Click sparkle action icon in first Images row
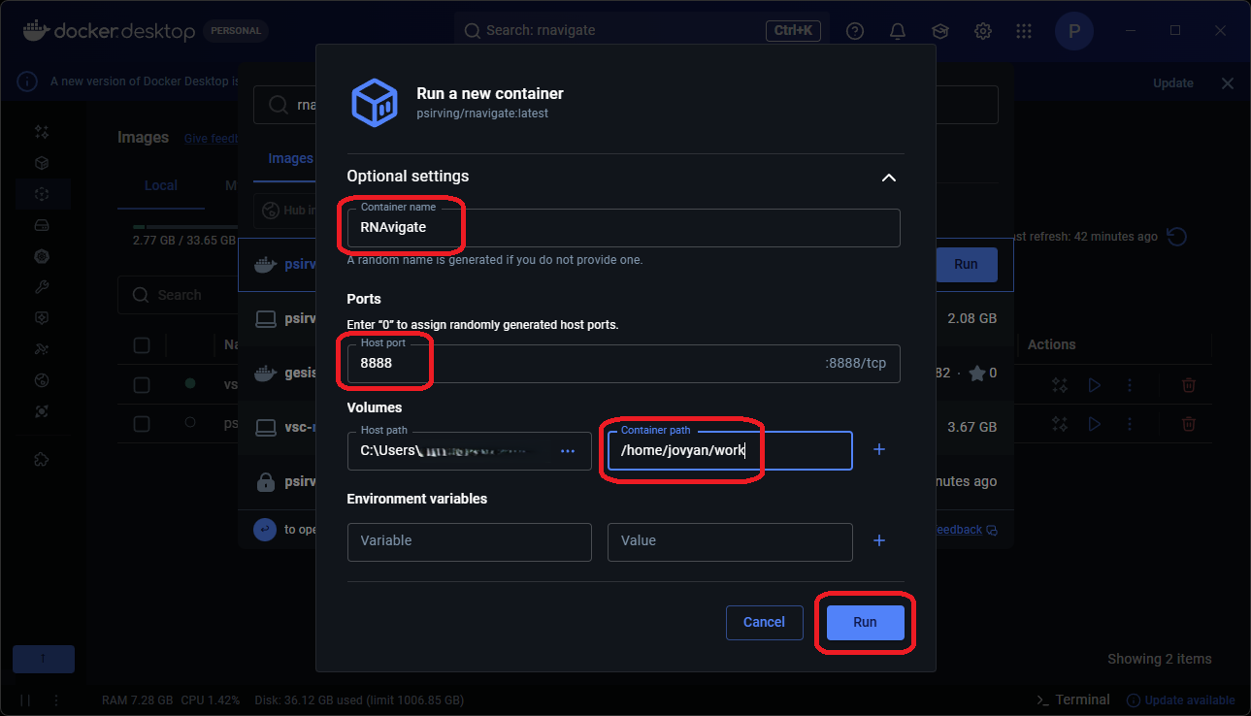The height and width of the screenshot is (716, 1251). [x=1061, y=385]
